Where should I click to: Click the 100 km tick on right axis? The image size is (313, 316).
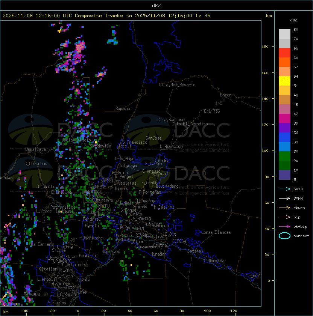pos(265,151)
